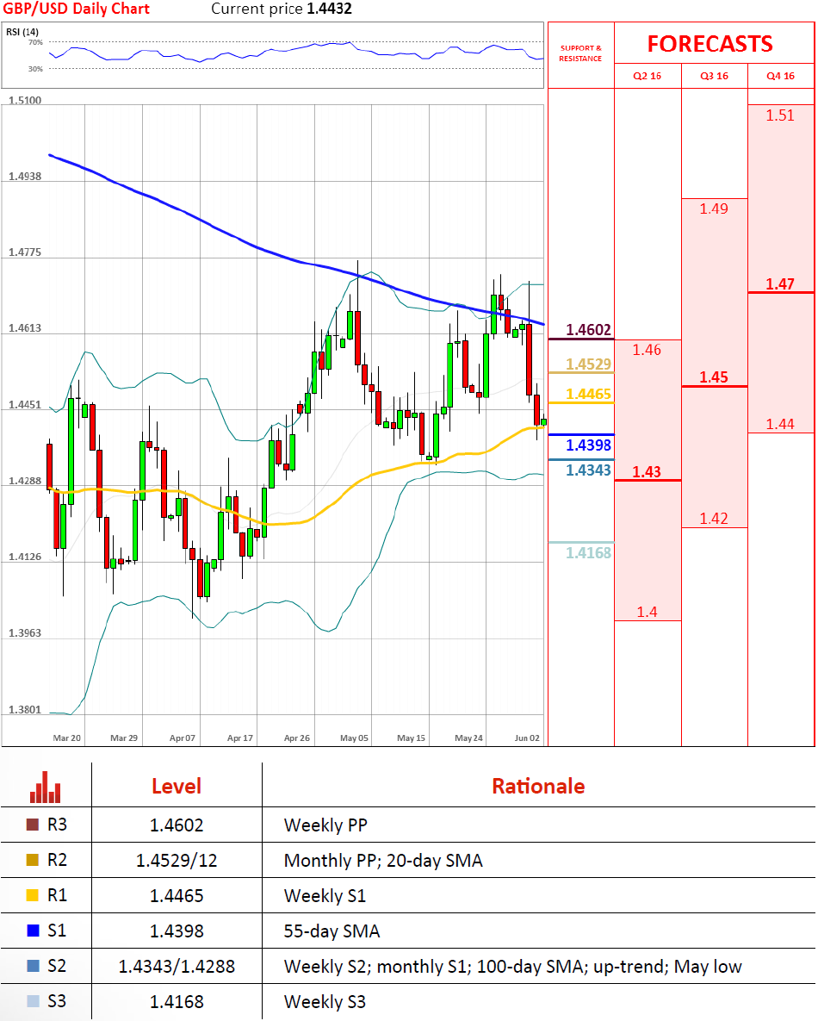This screenshot has width=818, height=1021.
Task: Click the Current price 1.4432 label
Action: (x=281, y=9)
